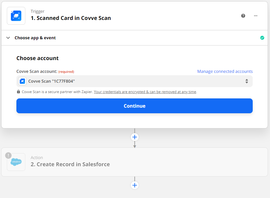Add a step after the Salesforce action
The image size is (270, 198).
tap(135, 185)
